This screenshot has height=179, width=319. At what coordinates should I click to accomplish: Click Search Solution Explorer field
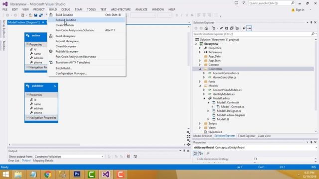click(x=255, y=34)
